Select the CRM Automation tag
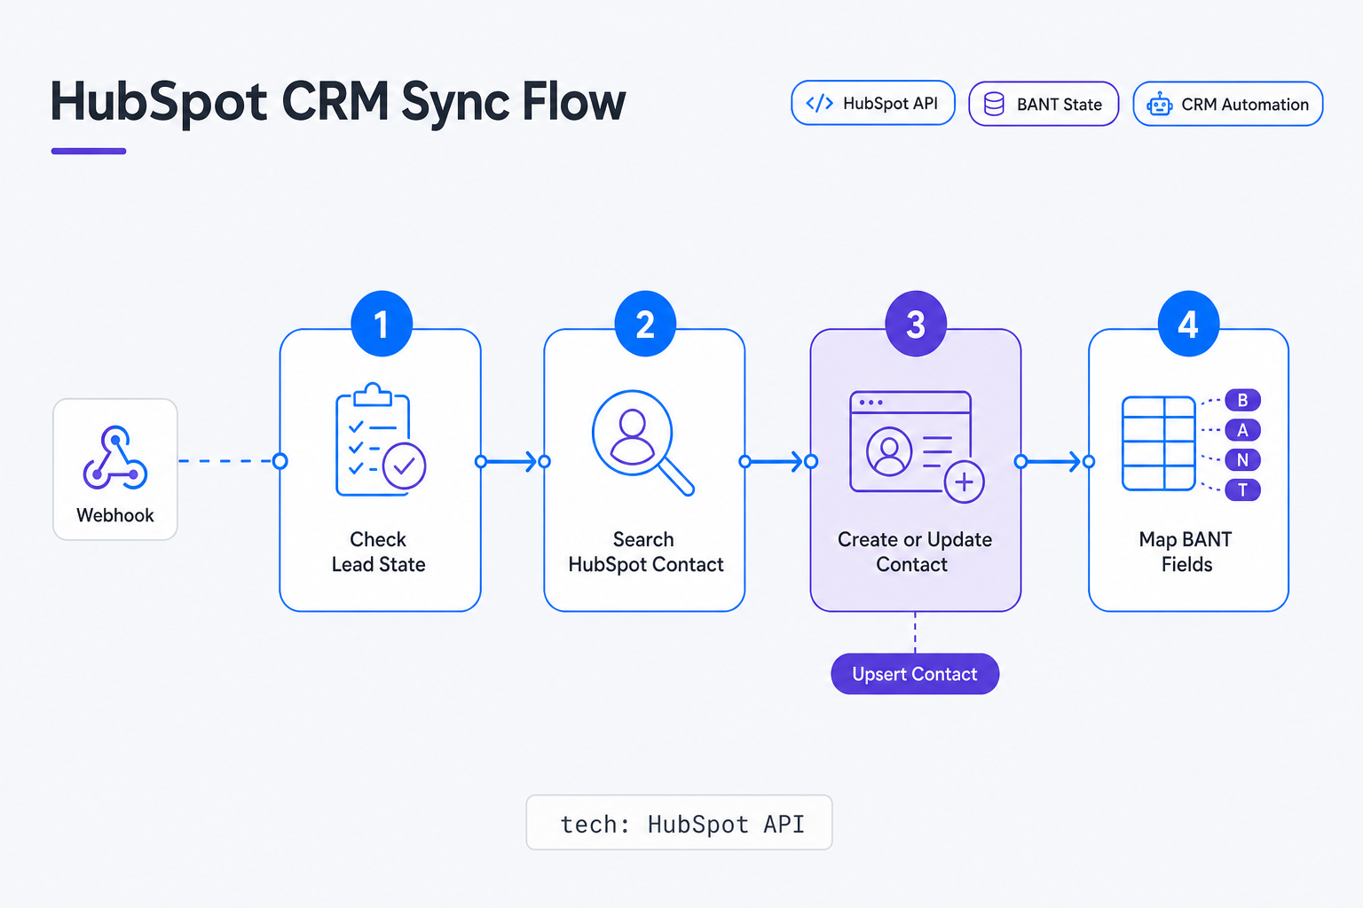Screen dimensions: 1363x908 pyautogui.click(x=1228, y=104)
